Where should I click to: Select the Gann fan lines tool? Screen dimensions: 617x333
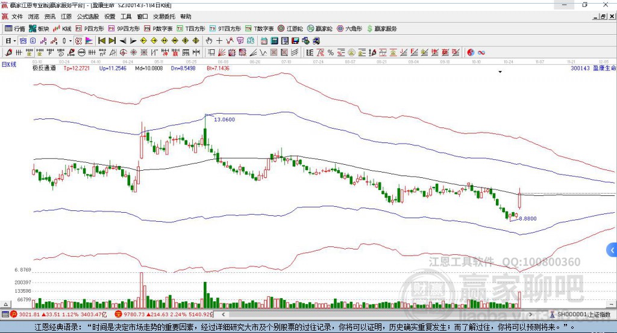point(222,52)
